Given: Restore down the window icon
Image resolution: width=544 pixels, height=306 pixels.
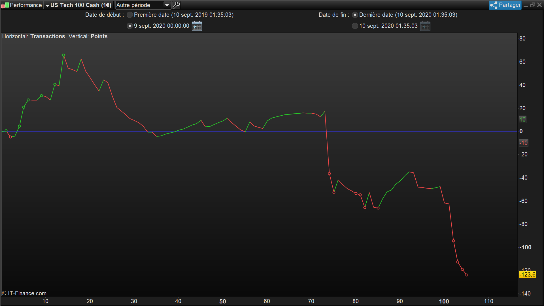Looking at the screenshot, I should tap(533, 5).
